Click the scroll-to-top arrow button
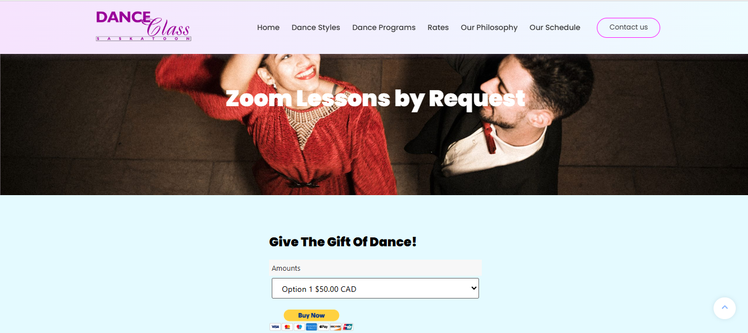The width and height of the screenshot is (748, 333). [x=725, y=308]
